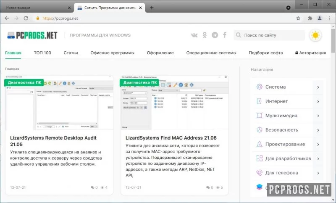
Task: Click the comments icon on Remote Desktop Audit card
Action: pyautogui.click(x=92, y=187)
